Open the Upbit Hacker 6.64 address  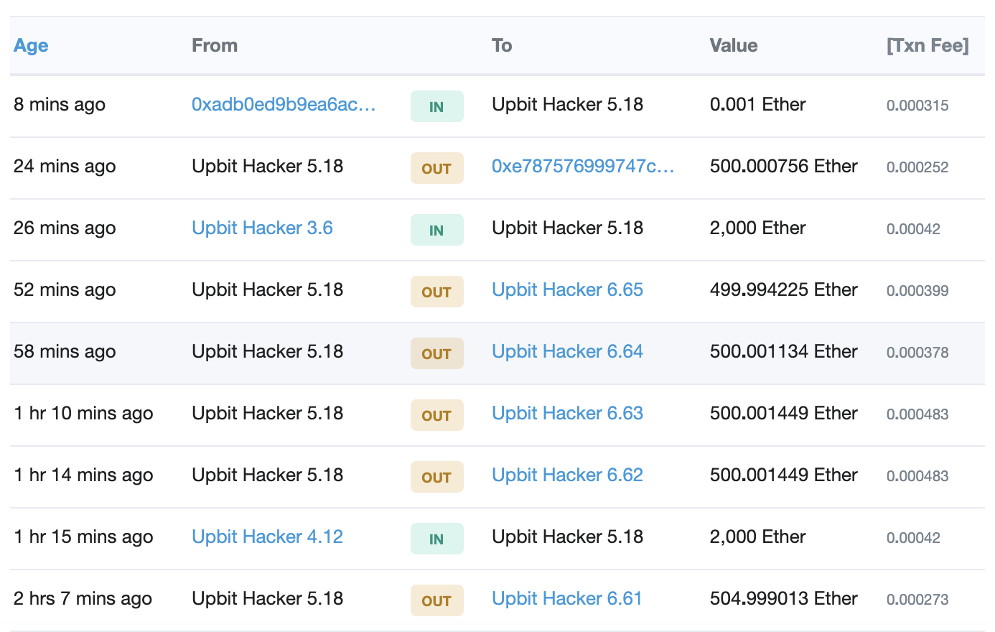pos(567,352)
